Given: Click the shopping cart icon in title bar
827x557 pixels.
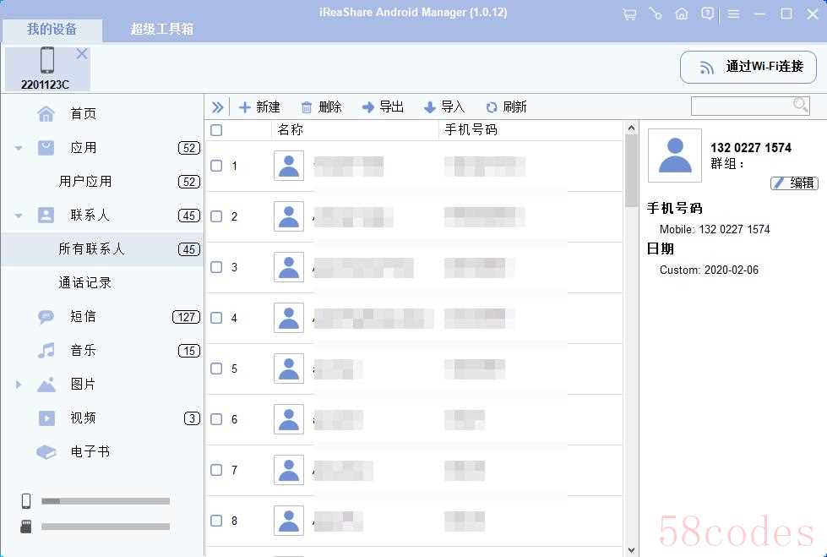Looking at the screenshot, I should pos(628,14).
